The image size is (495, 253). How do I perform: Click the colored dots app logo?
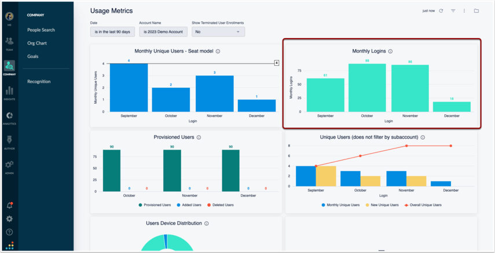coord(9,245)
